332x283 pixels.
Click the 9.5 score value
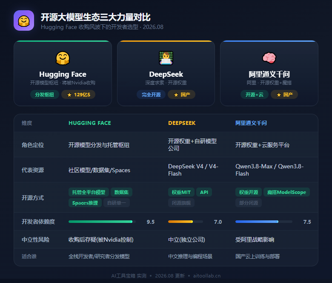click(151, 222)
